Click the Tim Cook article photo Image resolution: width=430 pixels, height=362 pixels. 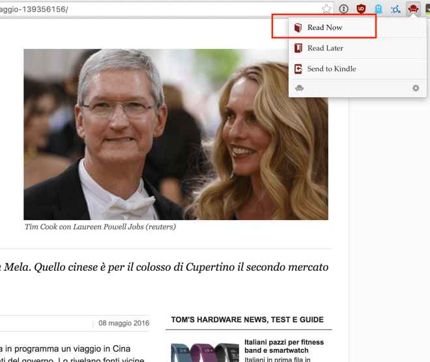[x=176, y=134]
